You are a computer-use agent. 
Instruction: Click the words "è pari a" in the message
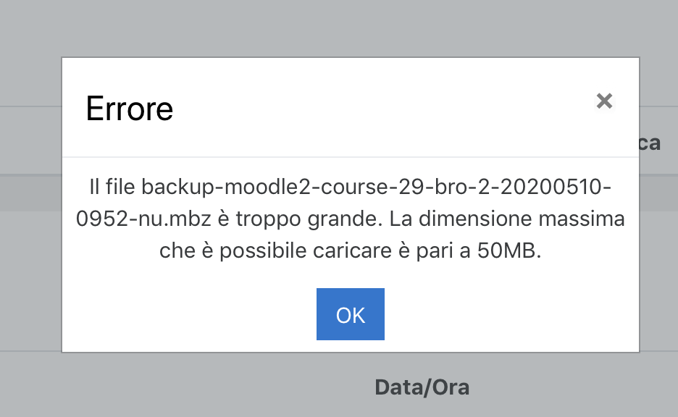pyautogui.click(x=432, y=250)
